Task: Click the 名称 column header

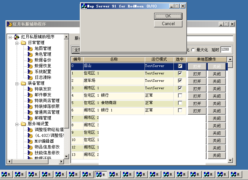Action: pyautogui.click(x=114, y=59)
